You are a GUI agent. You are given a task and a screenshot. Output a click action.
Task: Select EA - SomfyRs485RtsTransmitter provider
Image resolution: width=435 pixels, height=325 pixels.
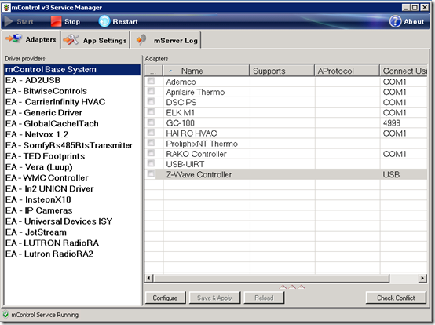[72, 145]
